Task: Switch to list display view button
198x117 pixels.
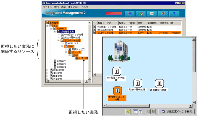Action: [x=140, y=111]
